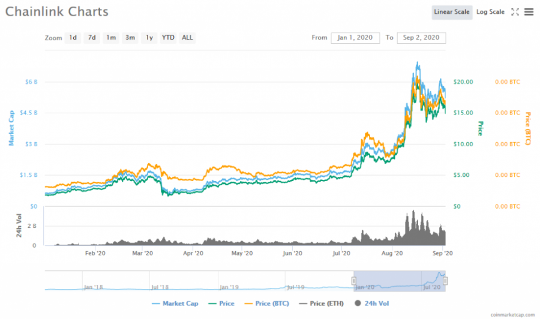
Task: Toggle Market Cap series in legend
Action: 175,303
